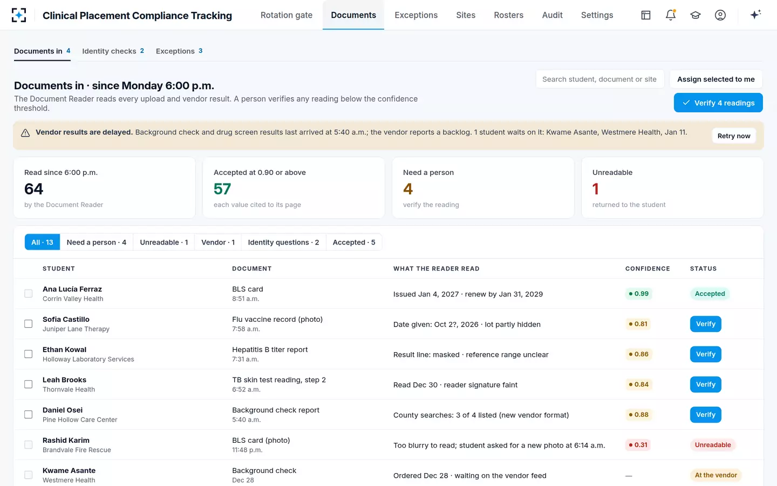Click the 0.81 confidence chip
Screen dimensions: 777x486
coord(638,324)
